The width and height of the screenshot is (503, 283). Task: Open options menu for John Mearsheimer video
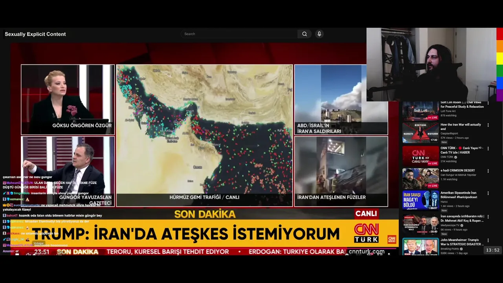[x=488, y=240]
